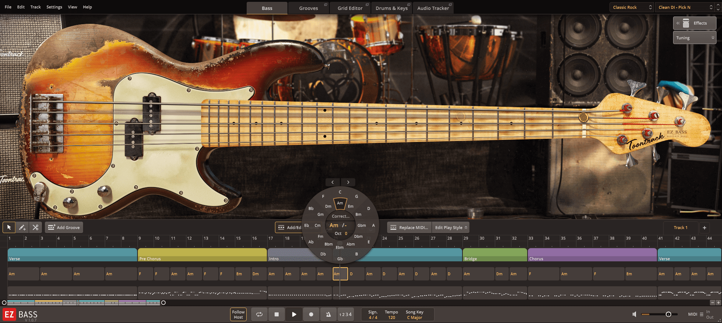Select the purple Chorus song part
This screenshot has height=323, width=722.
pyautogui.click(x=592, y=255)
